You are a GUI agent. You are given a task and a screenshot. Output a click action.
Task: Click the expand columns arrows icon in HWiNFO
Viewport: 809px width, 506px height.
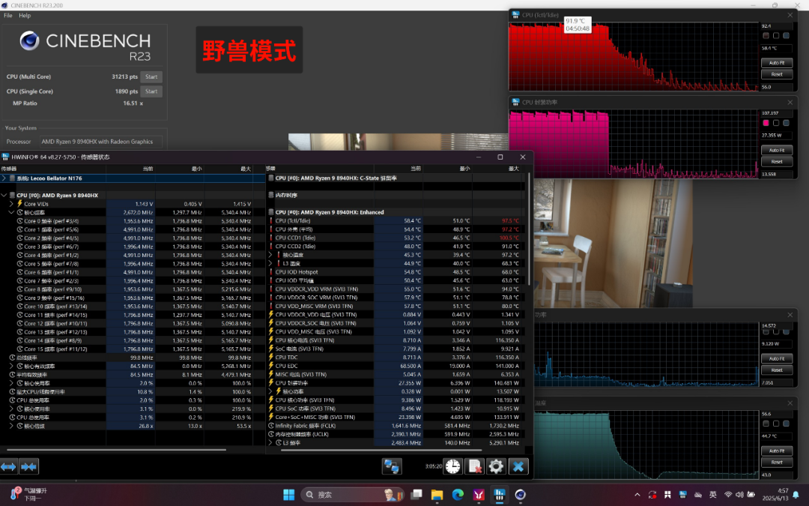pos(9,467)
